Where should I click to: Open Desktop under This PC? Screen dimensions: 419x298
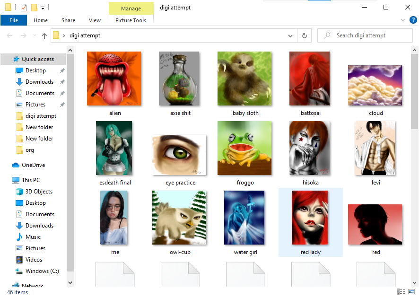pyautogui.click(x=35, y=203)
